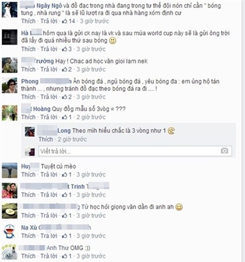The width and height of the screenshot is (245, 262).
Task: Click 'Trả lời' under Anh Thư OMG comment
Action: pos(49,256)
